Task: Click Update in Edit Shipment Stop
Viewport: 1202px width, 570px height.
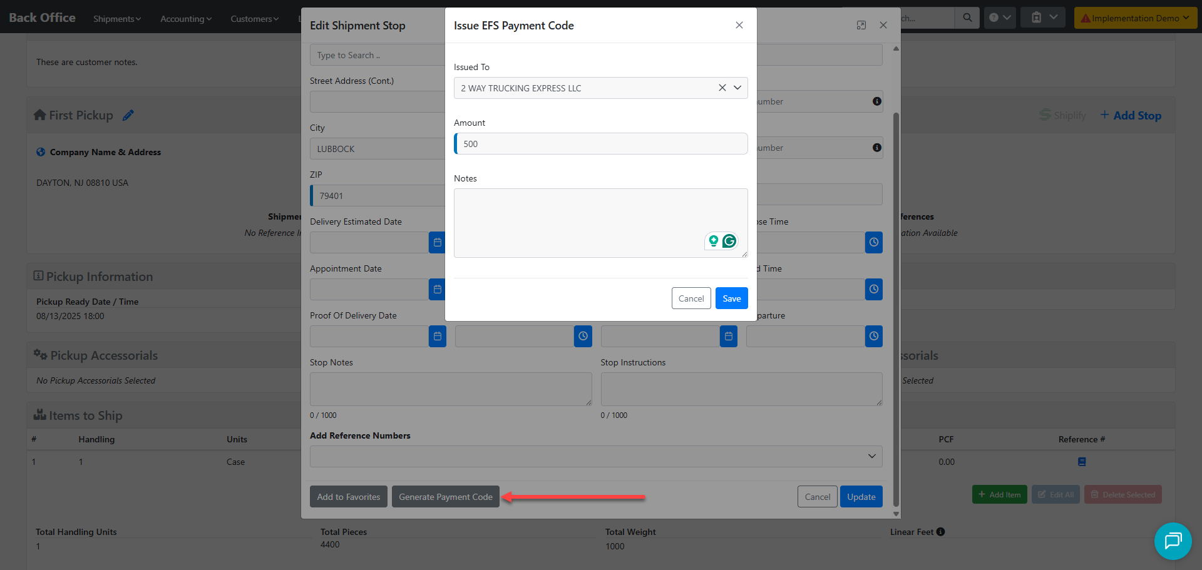Action: coord(861,497)
